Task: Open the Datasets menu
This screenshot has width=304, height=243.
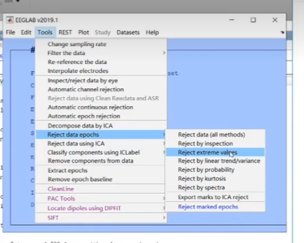Action: coord(128,32)
